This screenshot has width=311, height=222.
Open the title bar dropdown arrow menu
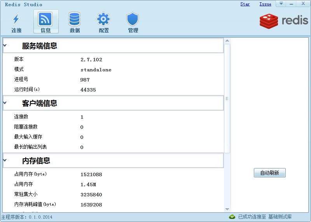pyautogui.click(x=281, y=3)
